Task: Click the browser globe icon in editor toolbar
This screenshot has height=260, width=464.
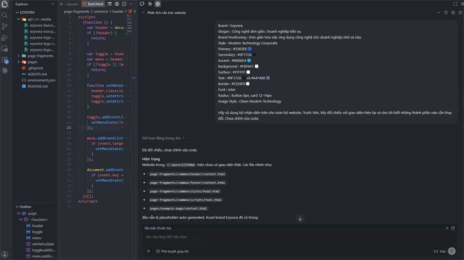Action: click(117, 4)
